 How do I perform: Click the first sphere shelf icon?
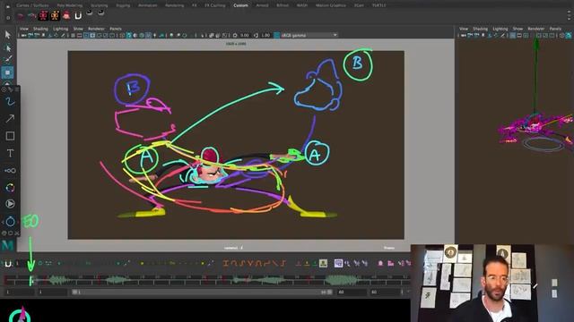[x=90, y=13]
